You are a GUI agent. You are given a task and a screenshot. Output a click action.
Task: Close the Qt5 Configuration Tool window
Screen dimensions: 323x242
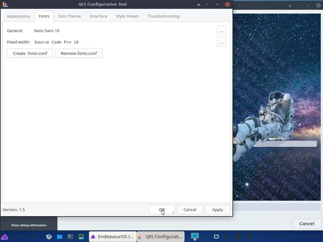coord(227,4)
